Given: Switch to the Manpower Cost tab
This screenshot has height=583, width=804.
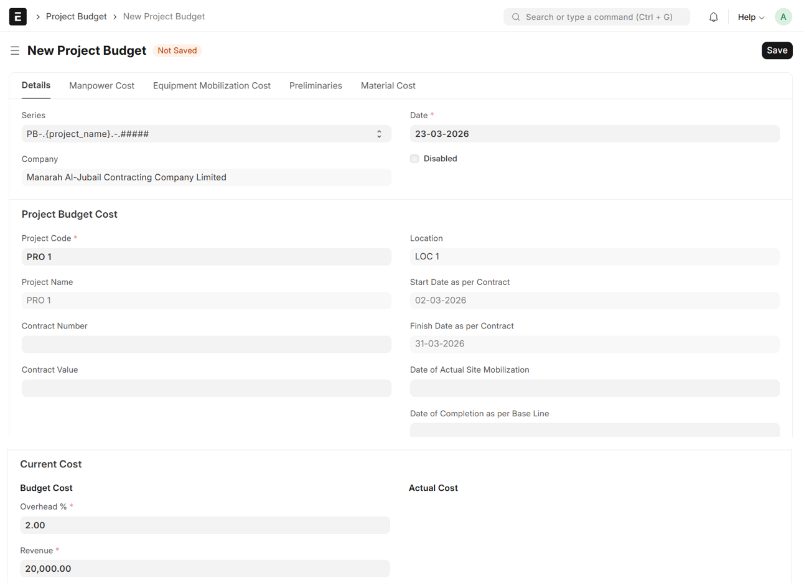Looking at the screenshot, I should click(x=101, y=86).
